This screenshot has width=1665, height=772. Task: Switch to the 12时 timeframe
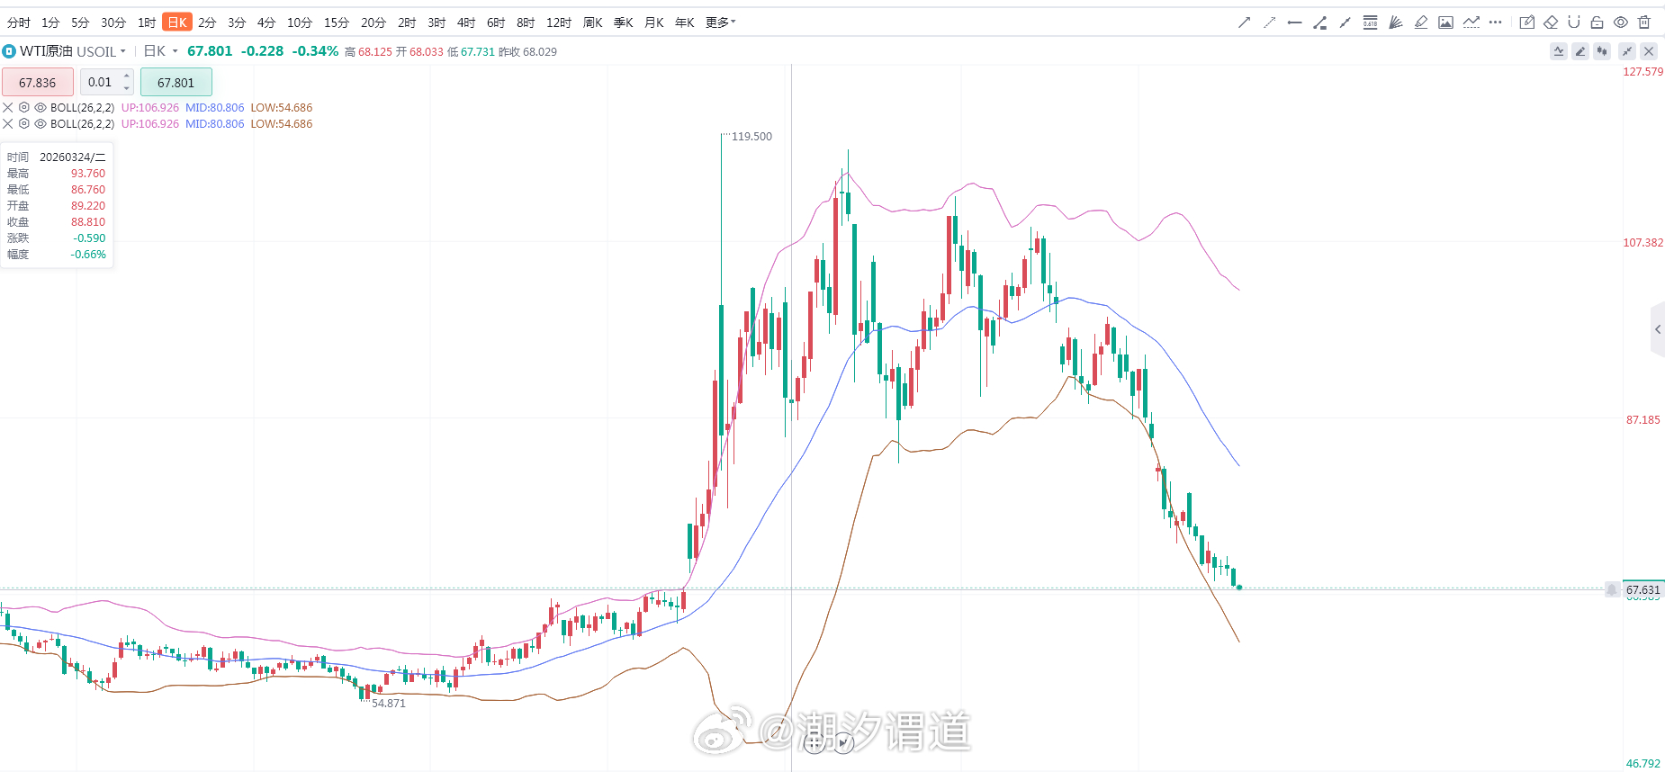(559, 22)
